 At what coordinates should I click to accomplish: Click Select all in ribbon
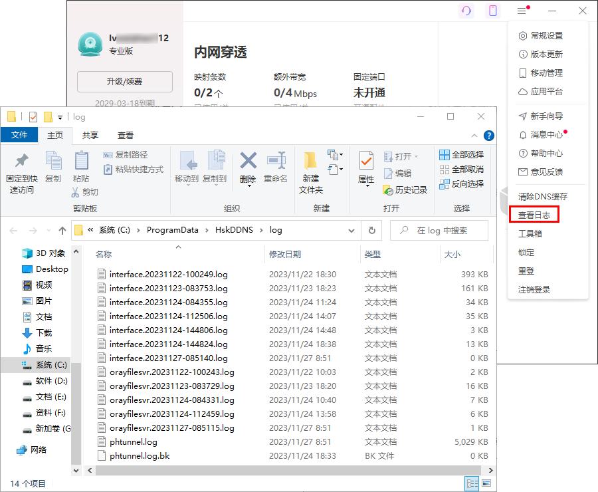tap(462, 155)
